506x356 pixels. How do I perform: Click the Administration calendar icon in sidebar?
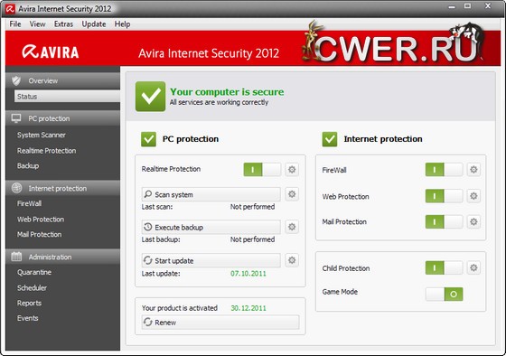tap(16, 257)
